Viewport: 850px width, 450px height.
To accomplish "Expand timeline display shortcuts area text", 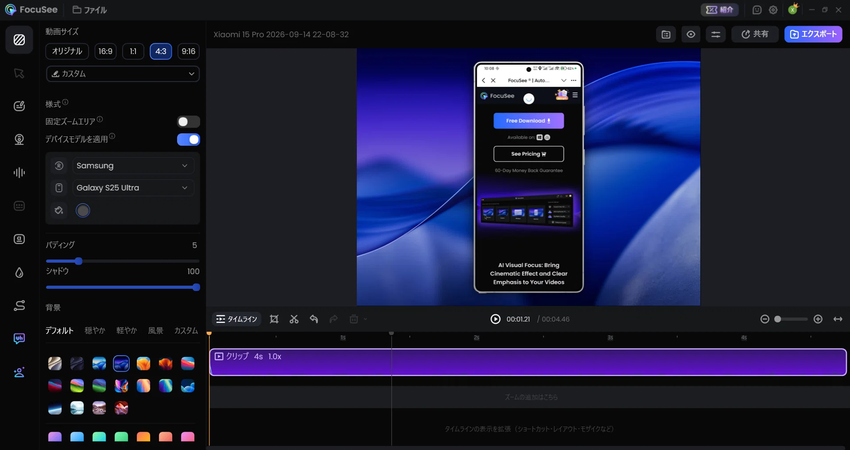I will click(x=529, y=429).
